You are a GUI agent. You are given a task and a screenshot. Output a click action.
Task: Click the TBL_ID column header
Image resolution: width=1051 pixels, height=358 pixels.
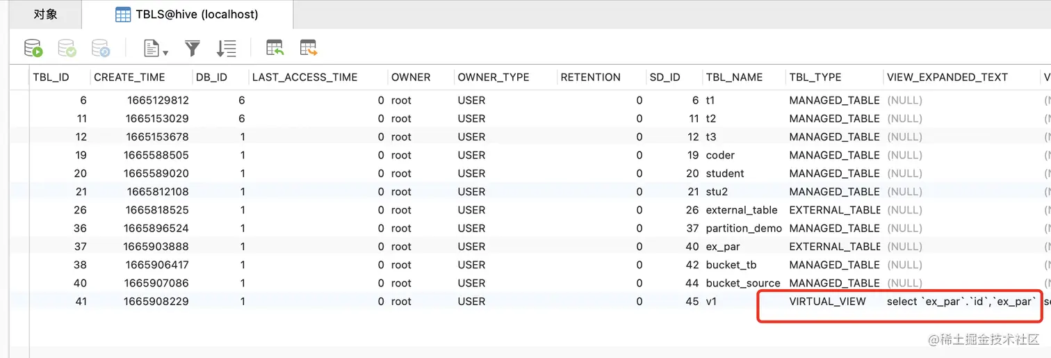tap(51, 77)
